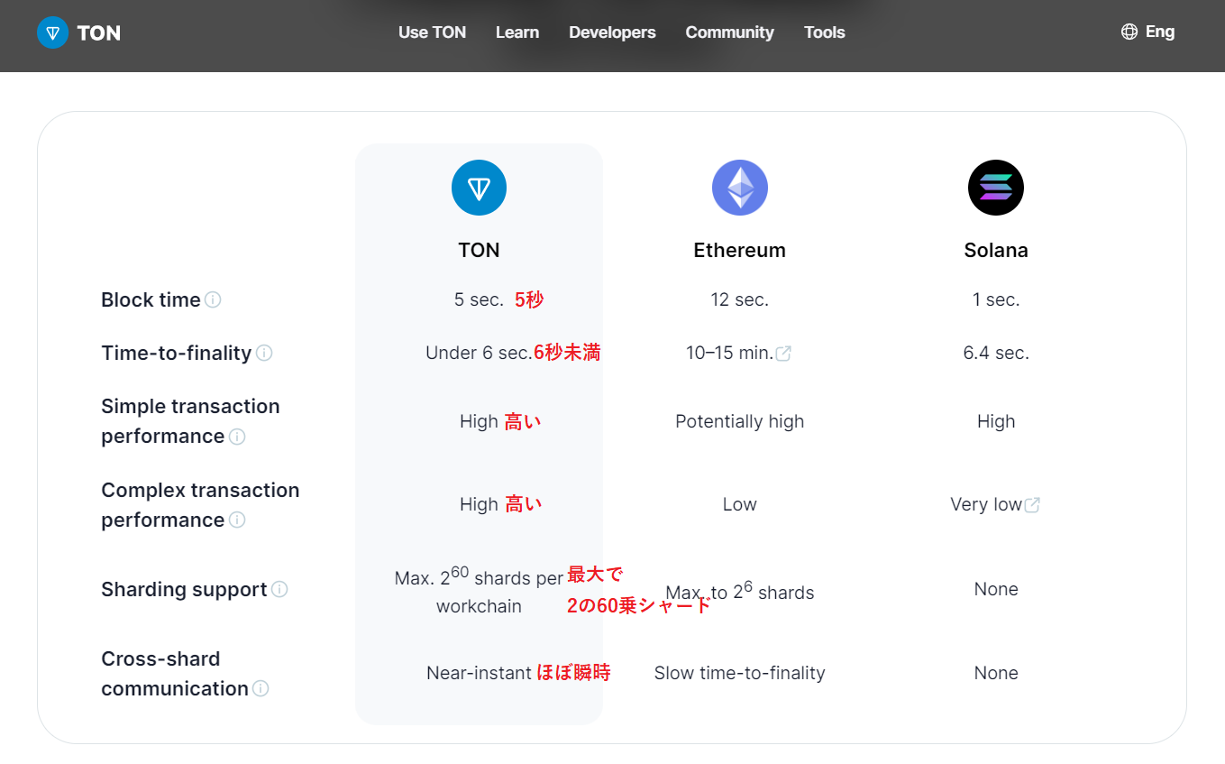1225x764 pixels.
Task: Click the Ethereum diamond icon
Action: (x=739, y=187)
